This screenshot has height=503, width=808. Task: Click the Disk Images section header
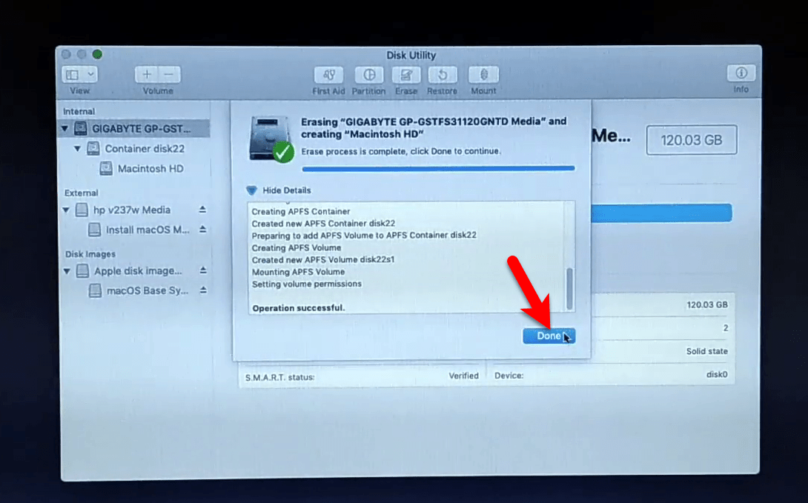tap(90, 254)
